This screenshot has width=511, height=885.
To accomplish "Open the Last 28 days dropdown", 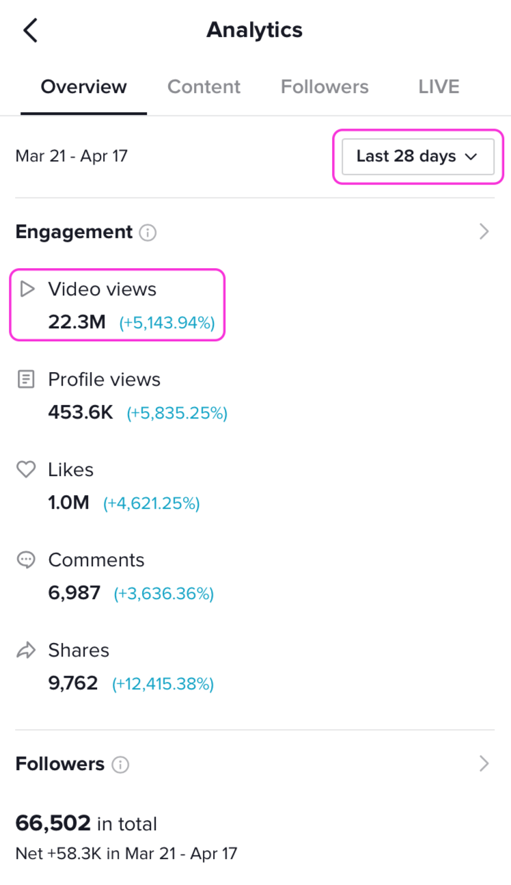I will pos(417,156).
